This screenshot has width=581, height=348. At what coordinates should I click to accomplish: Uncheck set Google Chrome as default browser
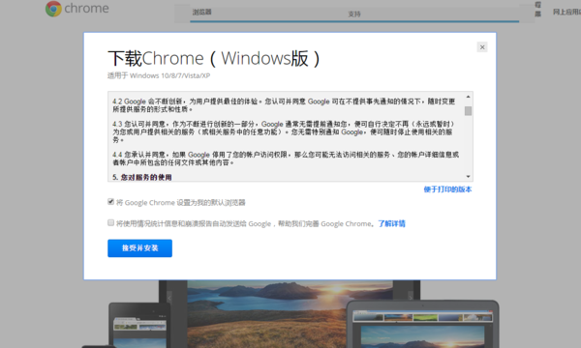point(110,202)
